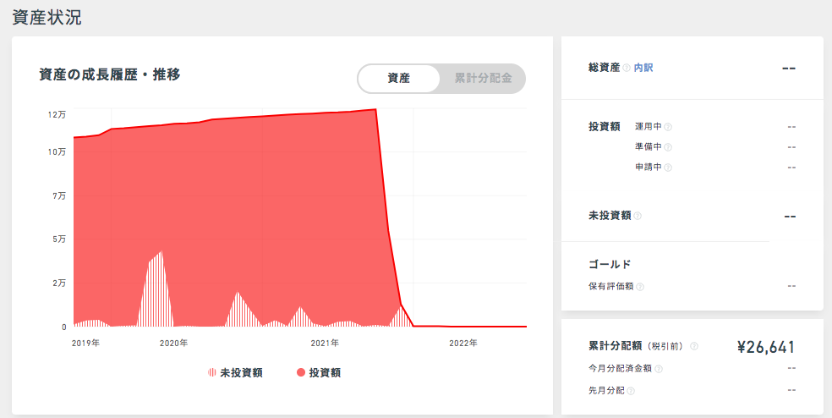The height and width of the screenshot is (418, 832).
Task: Show help icon next to 今月分配済金額
Action: point(659,369)
